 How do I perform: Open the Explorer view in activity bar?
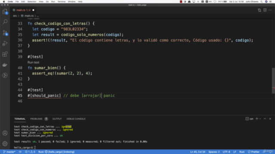tap(5, 12)
